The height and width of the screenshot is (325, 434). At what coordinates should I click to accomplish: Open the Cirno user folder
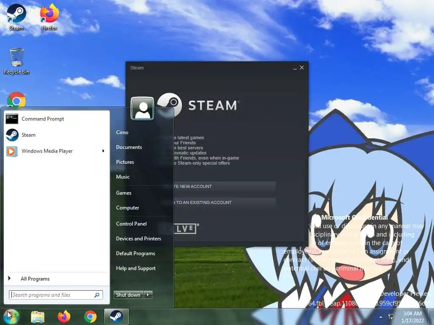122,132
